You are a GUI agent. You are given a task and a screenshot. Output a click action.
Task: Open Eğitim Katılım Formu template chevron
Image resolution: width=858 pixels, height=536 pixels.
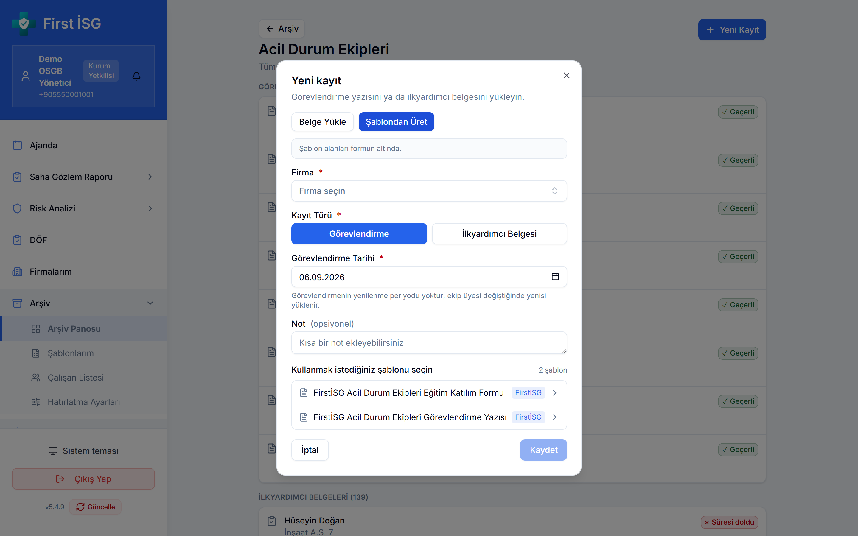pos(555,393)
